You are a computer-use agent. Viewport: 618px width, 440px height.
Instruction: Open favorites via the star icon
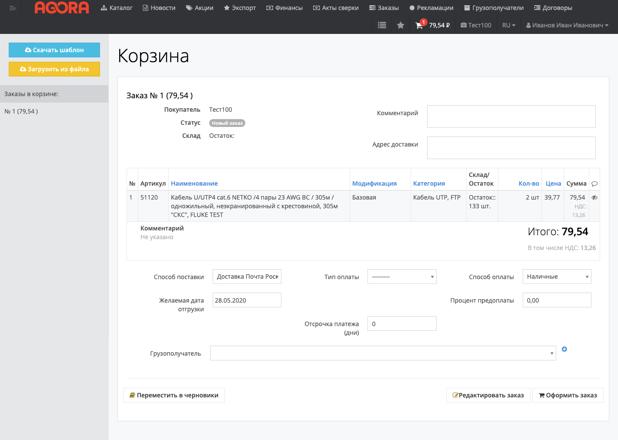coord(401,25)
